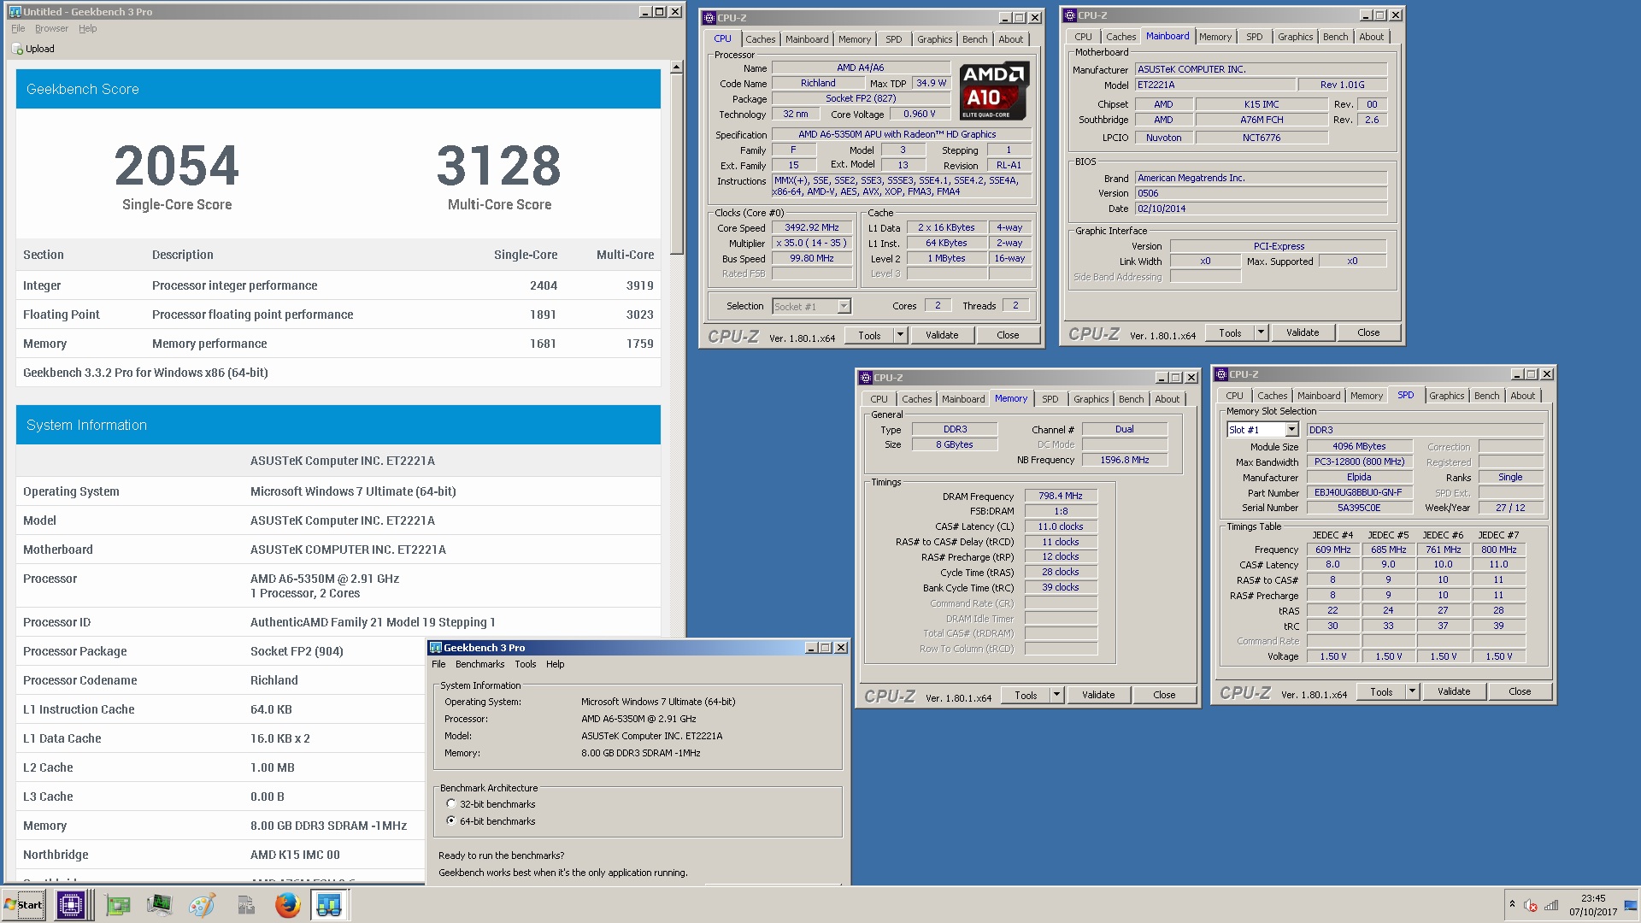The width and height of the screenshot is (1641, 923).
Task: Click the Core Speed 3492.92 MHz field
Action: (x=812, y=227)
